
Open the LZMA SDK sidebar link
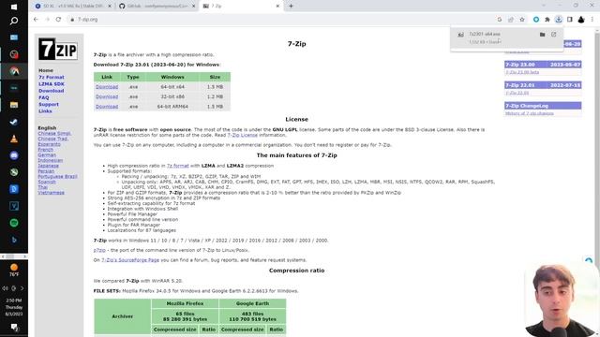tap(52, 84)
